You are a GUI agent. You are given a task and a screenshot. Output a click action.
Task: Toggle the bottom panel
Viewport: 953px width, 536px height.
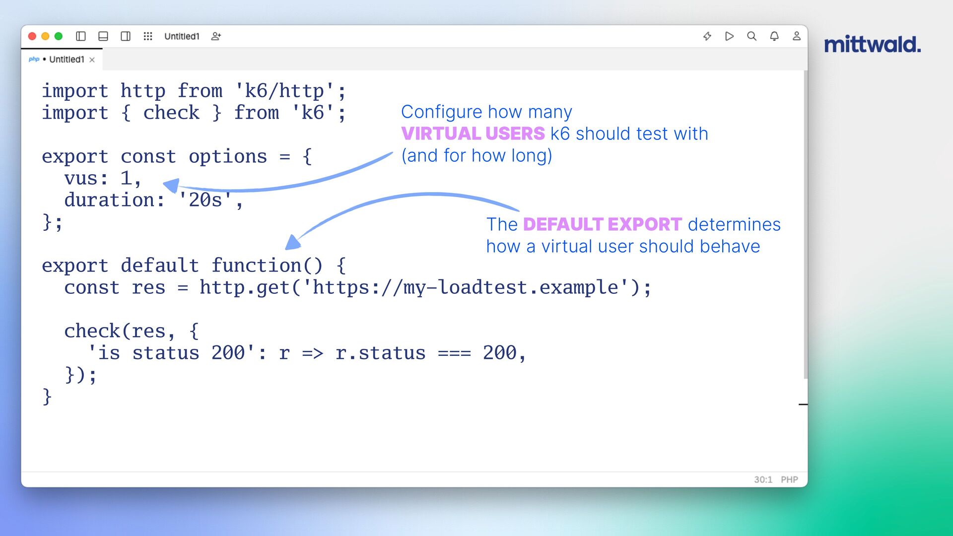[x=103, y=36]
